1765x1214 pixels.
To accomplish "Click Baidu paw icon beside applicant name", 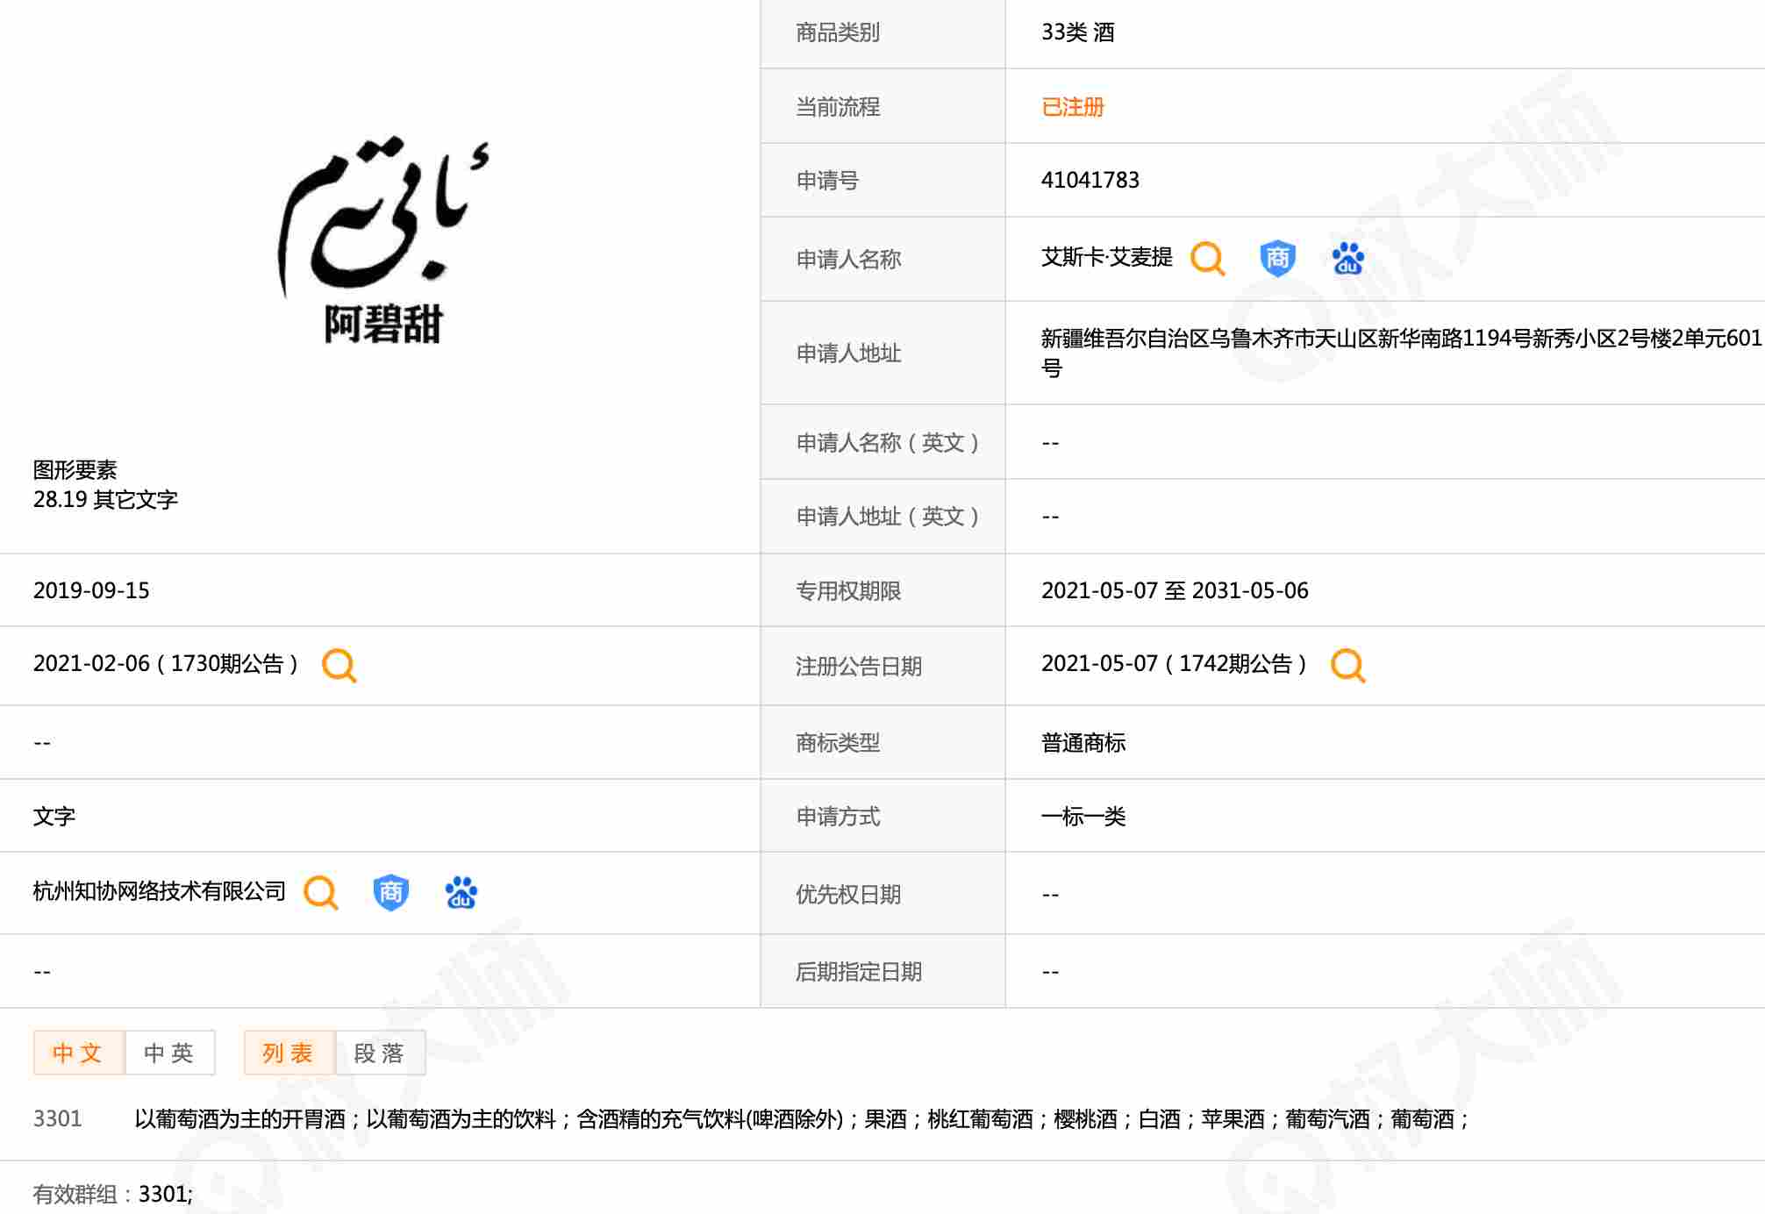I will (1347, 259).
